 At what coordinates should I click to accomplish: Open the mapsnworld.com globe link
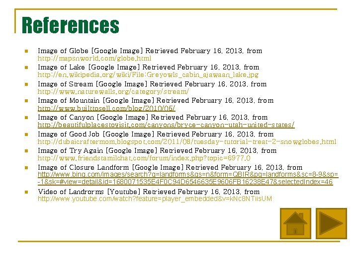(94, 59)
